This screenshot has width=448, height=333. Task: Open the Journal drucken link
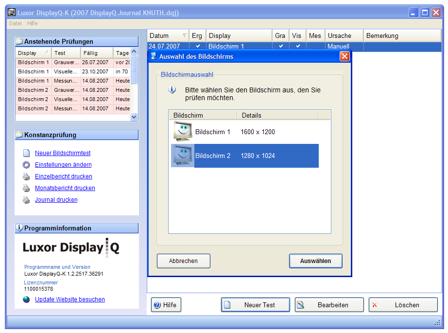[56, 200]
